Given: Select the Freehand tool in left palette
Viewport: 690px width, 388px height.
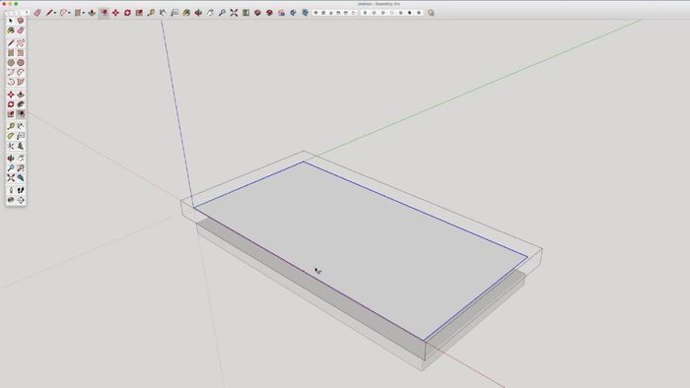Looking at the screenshot, I should 21,43.
